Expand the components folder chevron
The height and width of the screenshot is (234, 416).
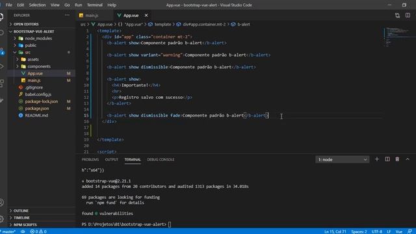[x=18, y=66]
